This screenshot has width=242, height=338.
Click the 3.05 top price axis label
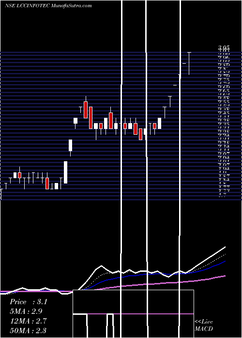click(224, 47)
